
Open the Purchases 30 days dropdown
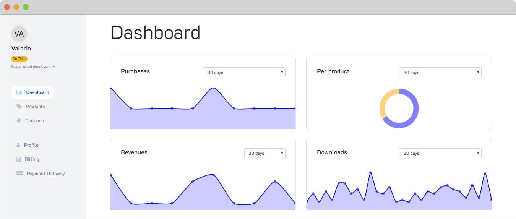(244, 72)
